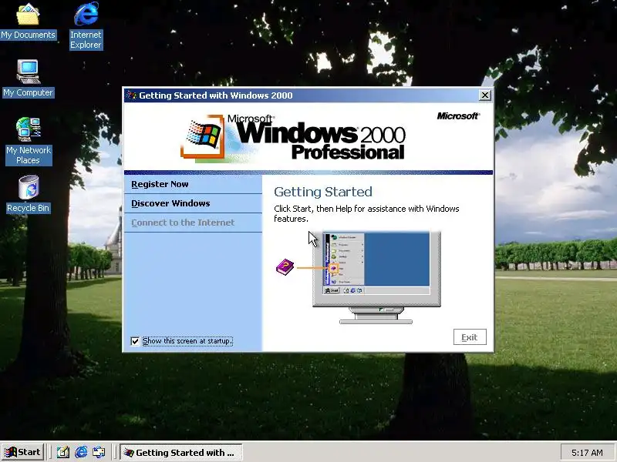Click the Exit button
The image size is (617, 462).
pos(470,337)
